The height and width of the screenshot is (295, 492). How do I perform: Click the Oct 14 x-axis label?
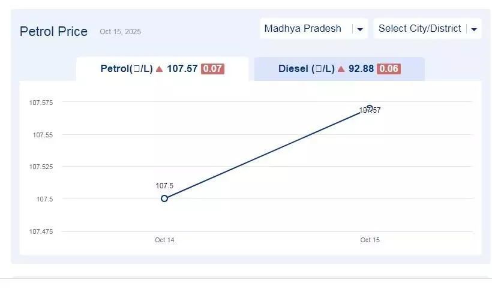coord(164,240)
